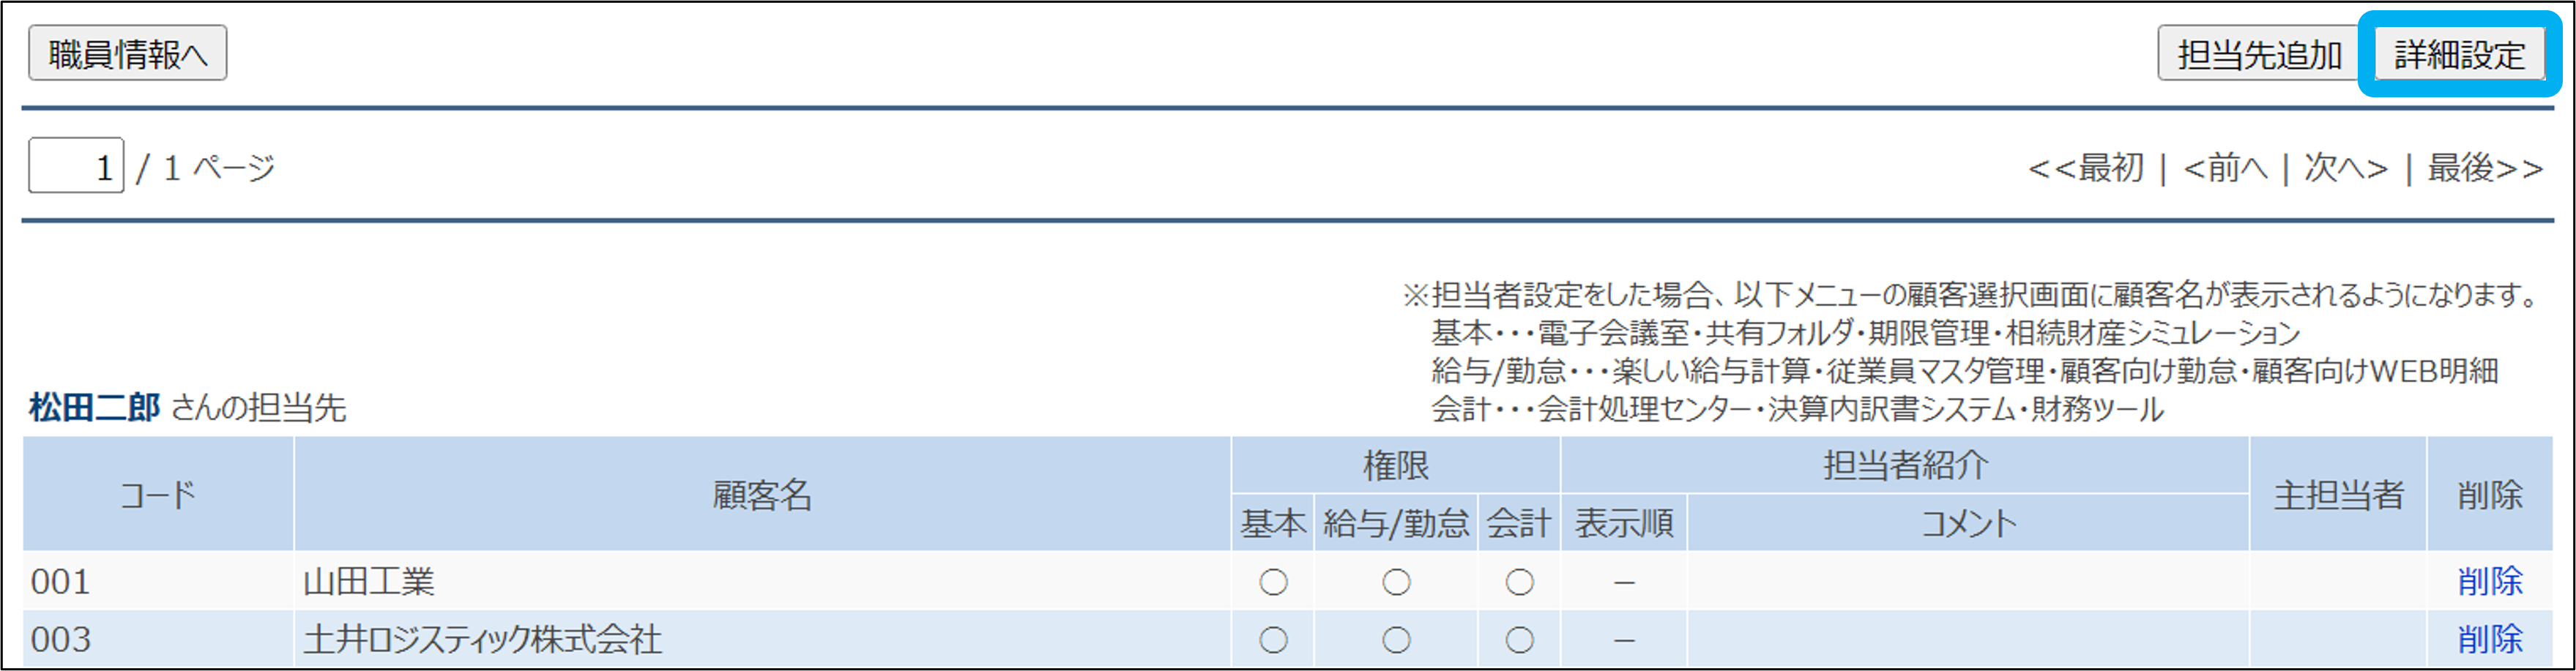
Task: Open 詳細設定 settings
Action: pos(2459,55)
